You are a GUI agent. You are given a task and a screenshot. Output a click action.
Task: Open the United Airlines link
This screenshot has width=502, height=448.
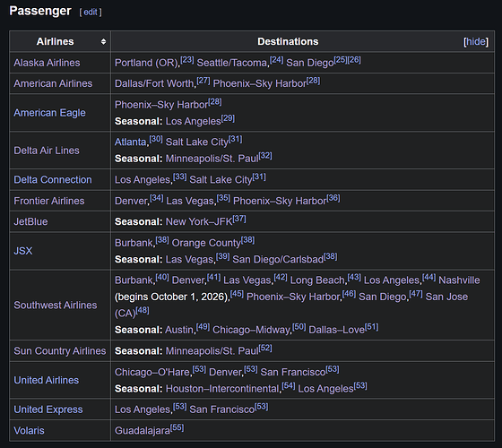point(46,380)
